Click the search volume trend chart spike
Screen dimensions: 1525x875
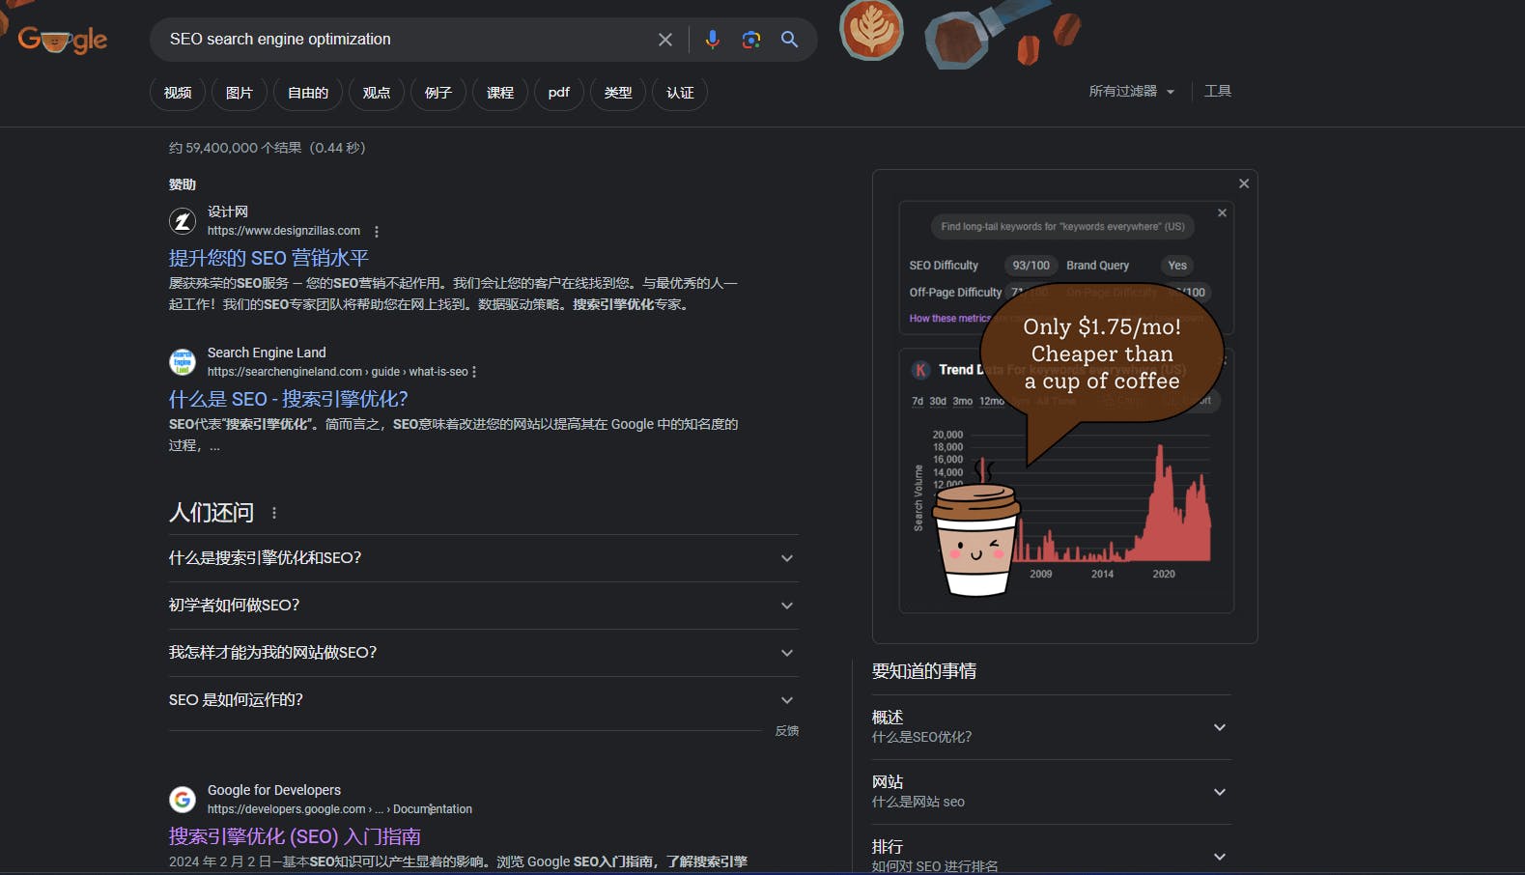[x=1161, y=502]
